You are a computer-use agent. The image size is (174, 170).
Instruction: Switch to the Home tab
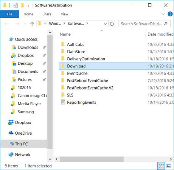click(x=28, y=14)
